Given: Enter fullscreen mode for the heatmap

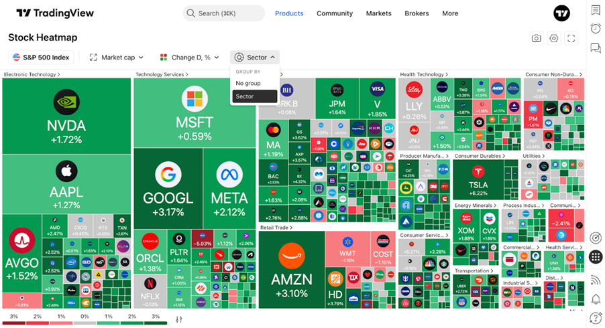Looking at the screenshot, I should tap(571, 38).
